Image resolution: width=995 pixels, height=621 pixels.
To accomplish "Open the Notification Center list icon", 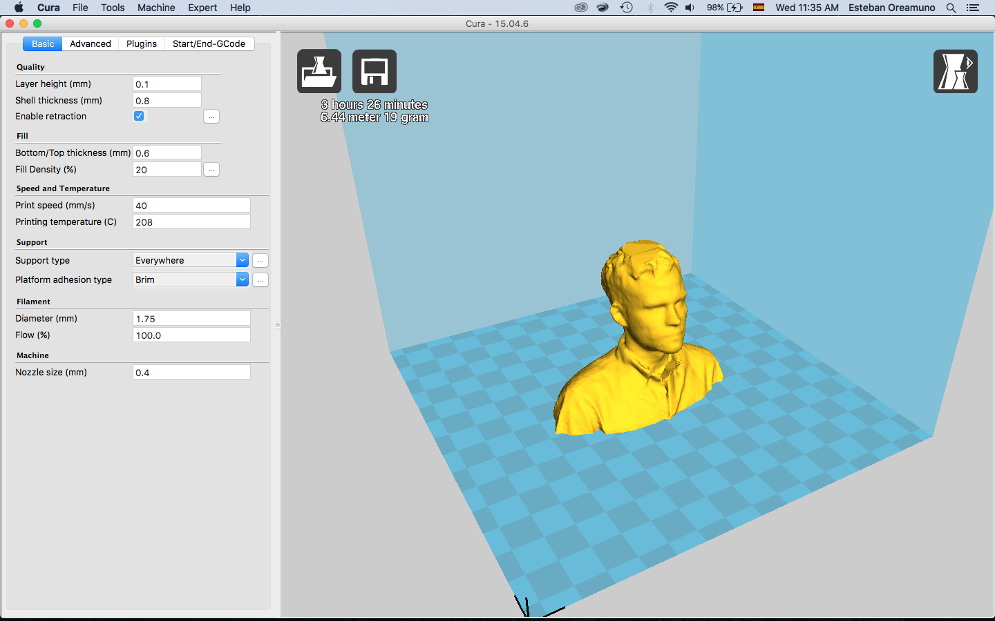I will coord(973,8).
